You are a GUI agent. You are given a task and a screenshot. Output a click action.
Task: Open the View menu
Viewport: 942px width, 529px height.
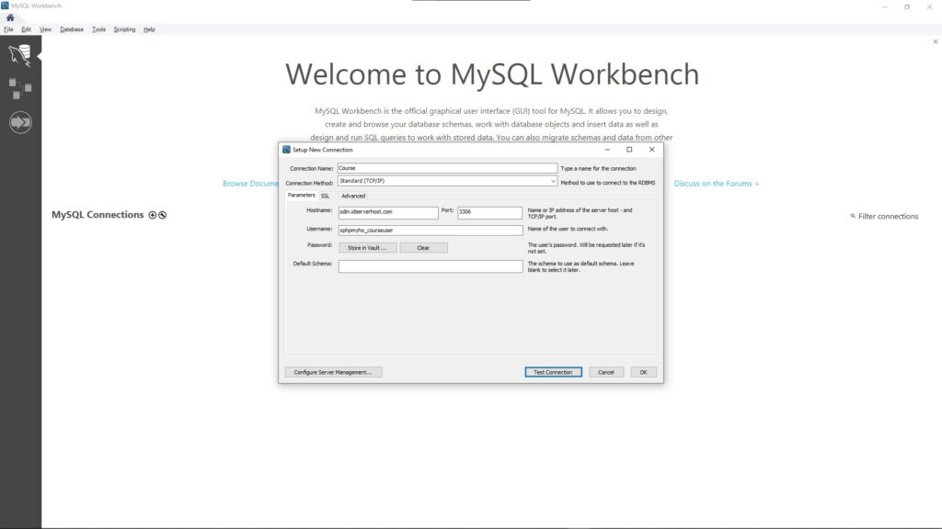click(x=45, y=29)
